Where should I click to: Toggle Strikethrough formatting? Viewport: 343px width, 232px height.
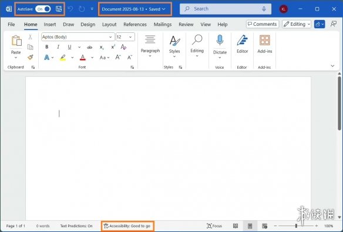pos(89,47)
